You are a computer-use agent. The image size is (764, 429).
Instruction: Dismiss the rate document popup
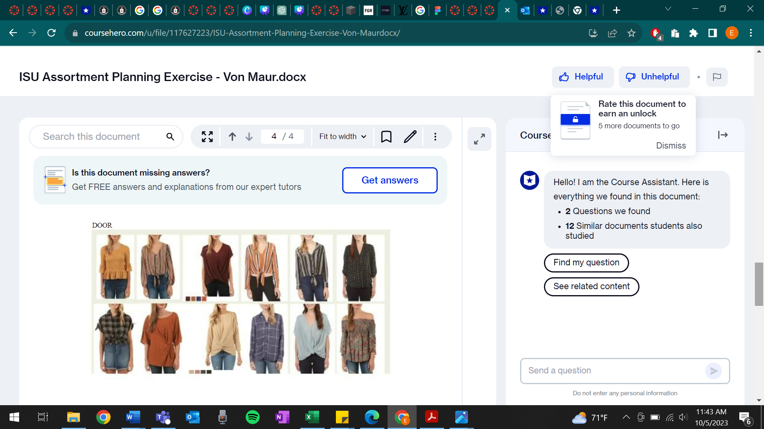coord(670,146)
